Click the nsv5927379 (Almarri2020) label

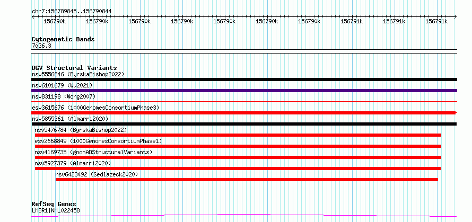[x=73, y=163]
